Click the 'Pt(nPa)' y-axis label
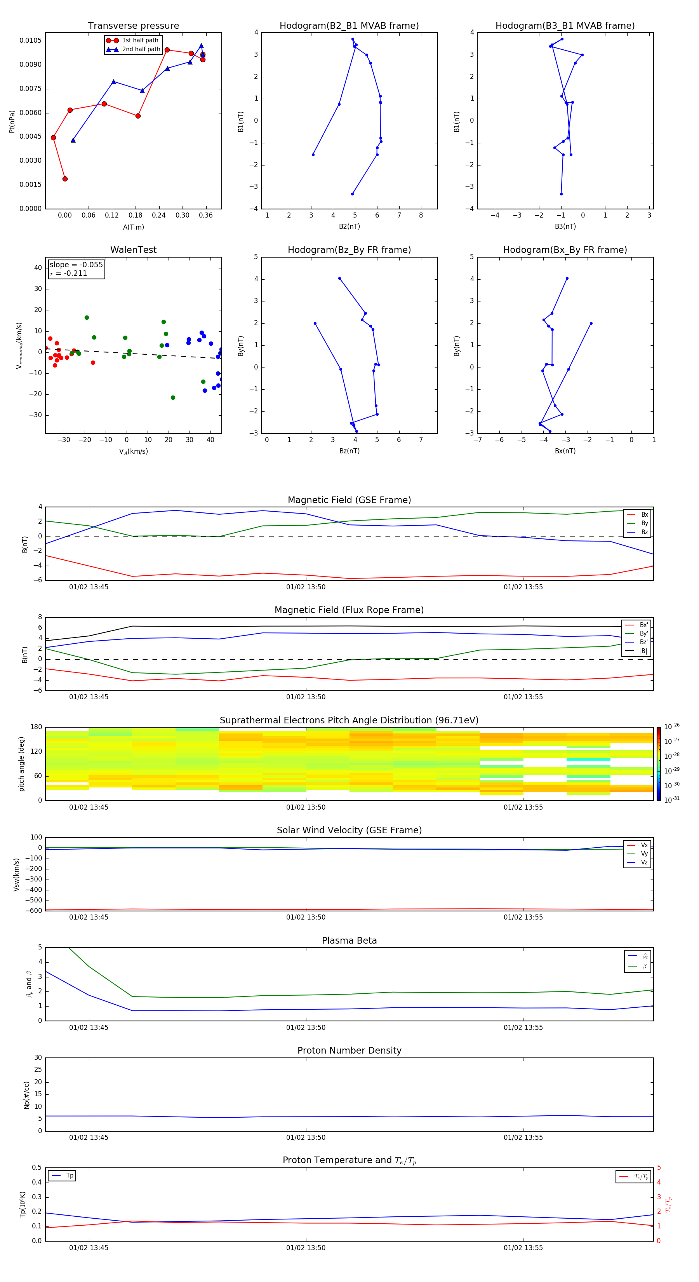The image size is (699, 1282). pos(12,121)
